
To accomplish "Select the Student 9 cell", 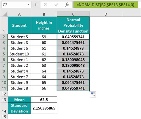I will click(19, 83).
